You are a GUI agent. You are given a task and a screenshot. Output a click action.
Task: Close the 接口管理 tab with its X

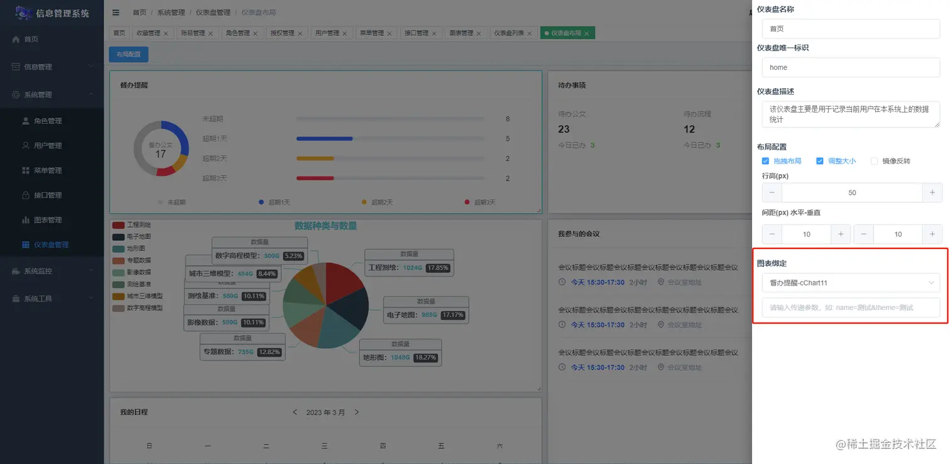point(435,33)
